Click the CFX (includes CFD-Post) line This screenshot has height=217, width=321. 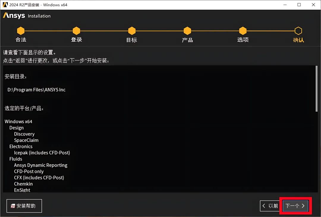click(x=39, y=178)
